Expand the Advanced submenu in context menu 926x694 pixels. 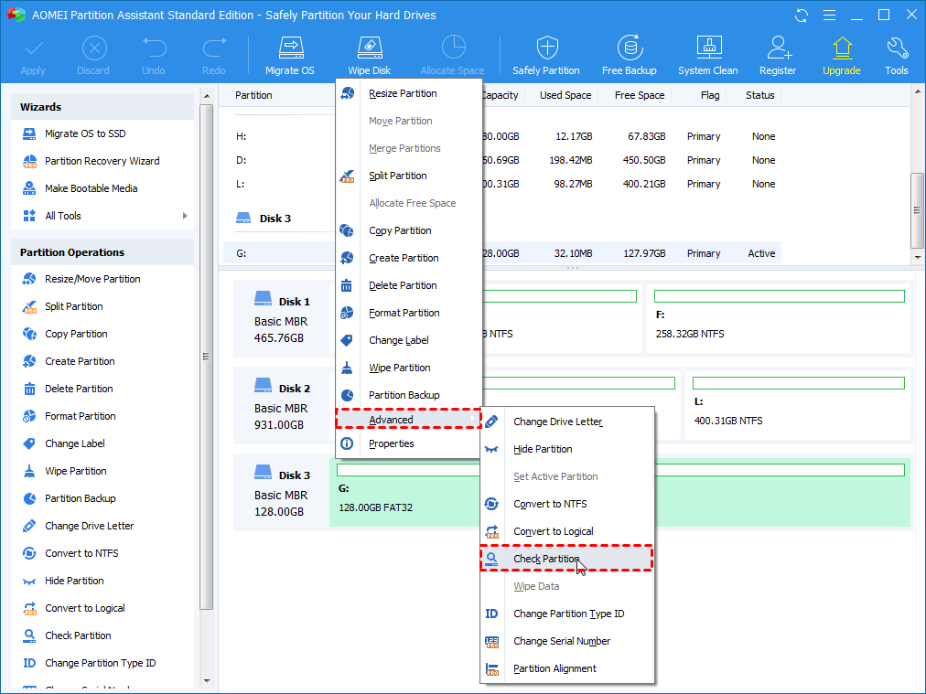(x=408, y=420)
